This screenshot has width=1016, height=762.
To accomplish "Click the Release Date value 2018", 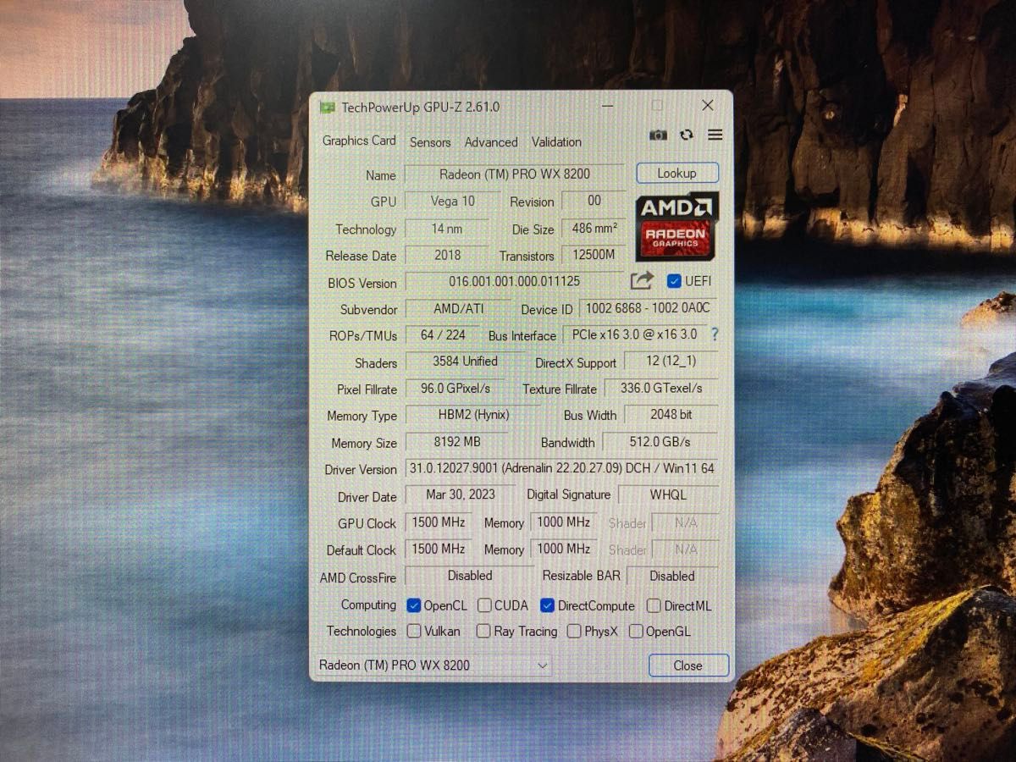I will pyautogui.click(x=447, y=255).
